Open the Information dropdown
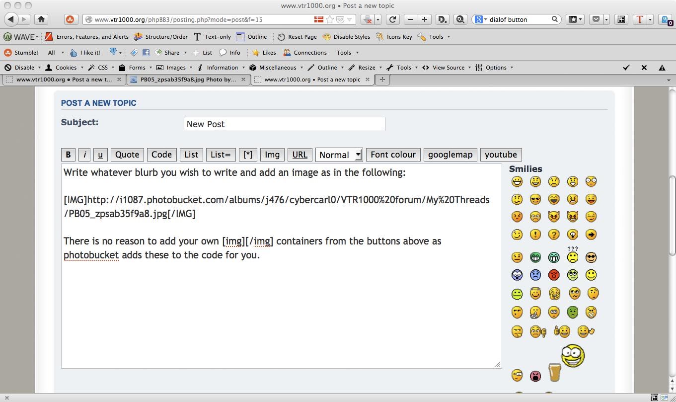The image size is (676, 402). point(221,68)
